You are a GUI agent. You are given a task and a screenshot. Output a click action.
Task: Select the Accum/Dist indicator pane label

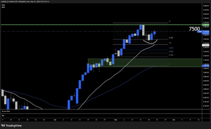point(6,112)
